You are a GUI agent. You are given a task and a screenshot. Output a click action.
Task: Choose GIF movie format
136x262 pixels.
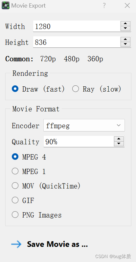pyautogui.click(x=23, y=200)
